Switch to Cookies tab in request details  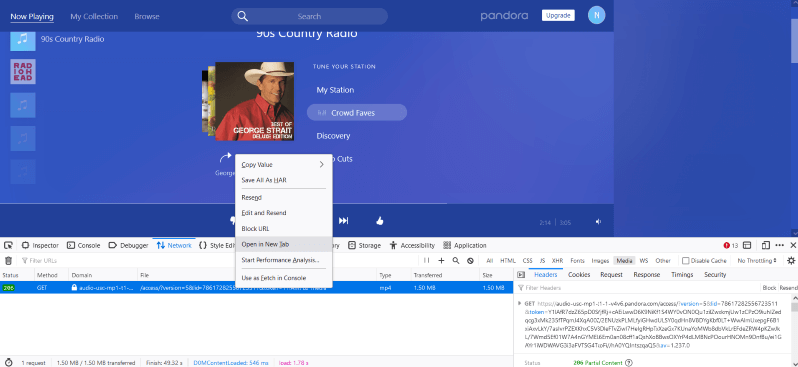579,275
